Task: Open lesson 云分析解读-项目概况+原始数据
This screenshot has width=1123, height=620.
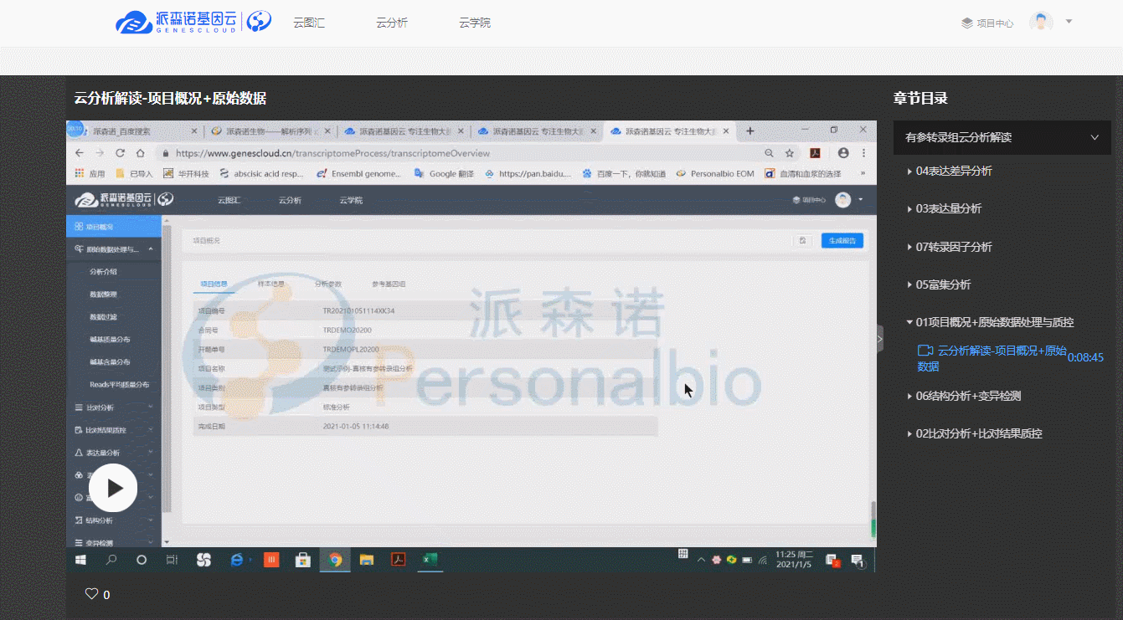Action: pos(992,358)
